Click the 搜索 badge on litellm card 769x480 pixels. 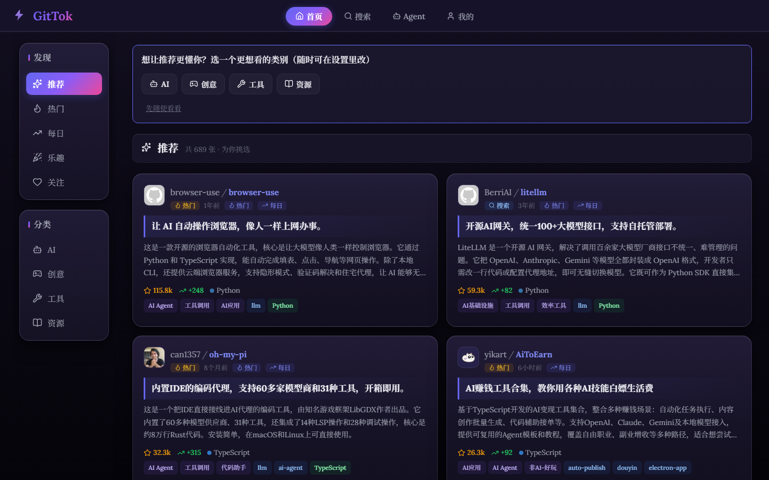(x=499, y=205)
